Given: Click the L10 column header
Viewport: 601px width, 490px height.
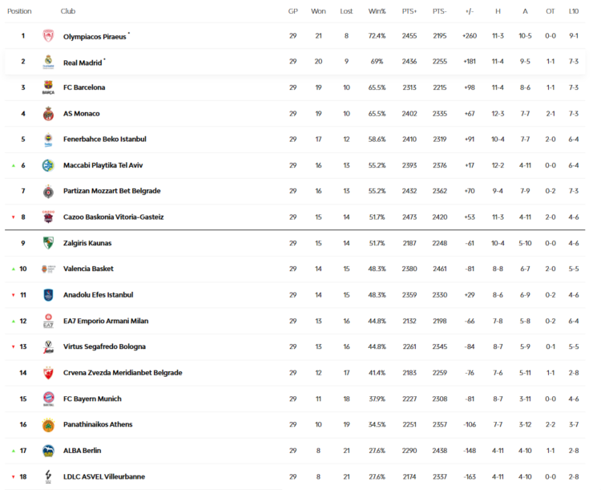Looking at the screenshot, I should pos(574,11).
